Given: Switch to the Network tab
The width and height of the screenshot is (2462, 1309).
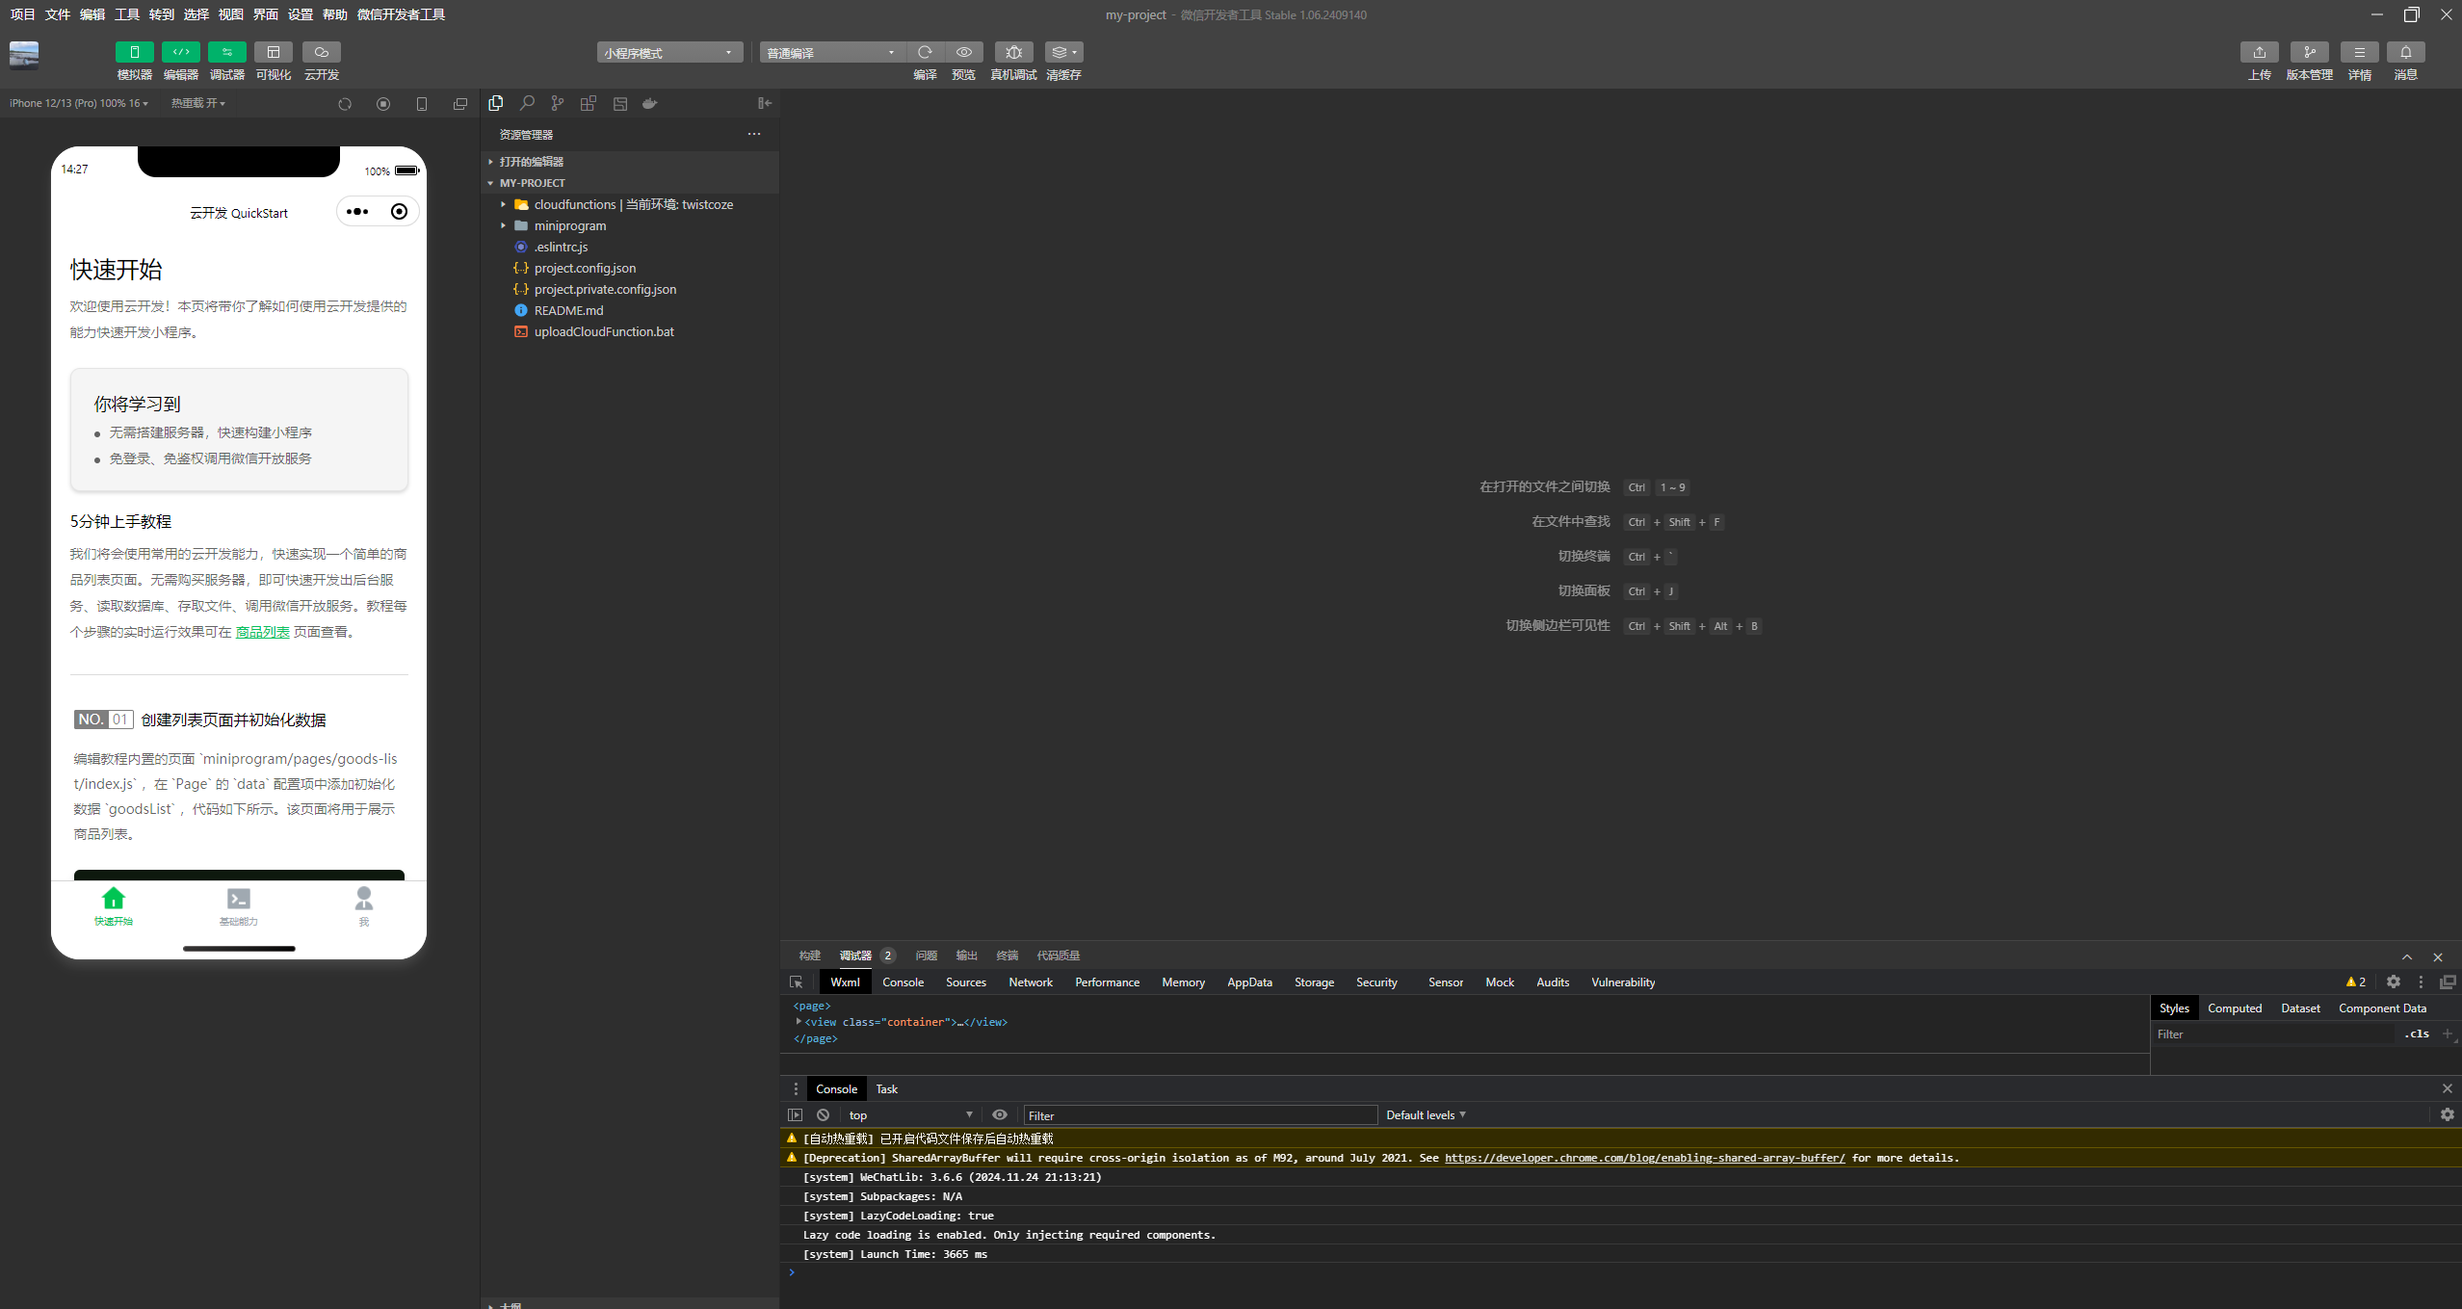Looking at the screenshot, I should click(1030, 982).
